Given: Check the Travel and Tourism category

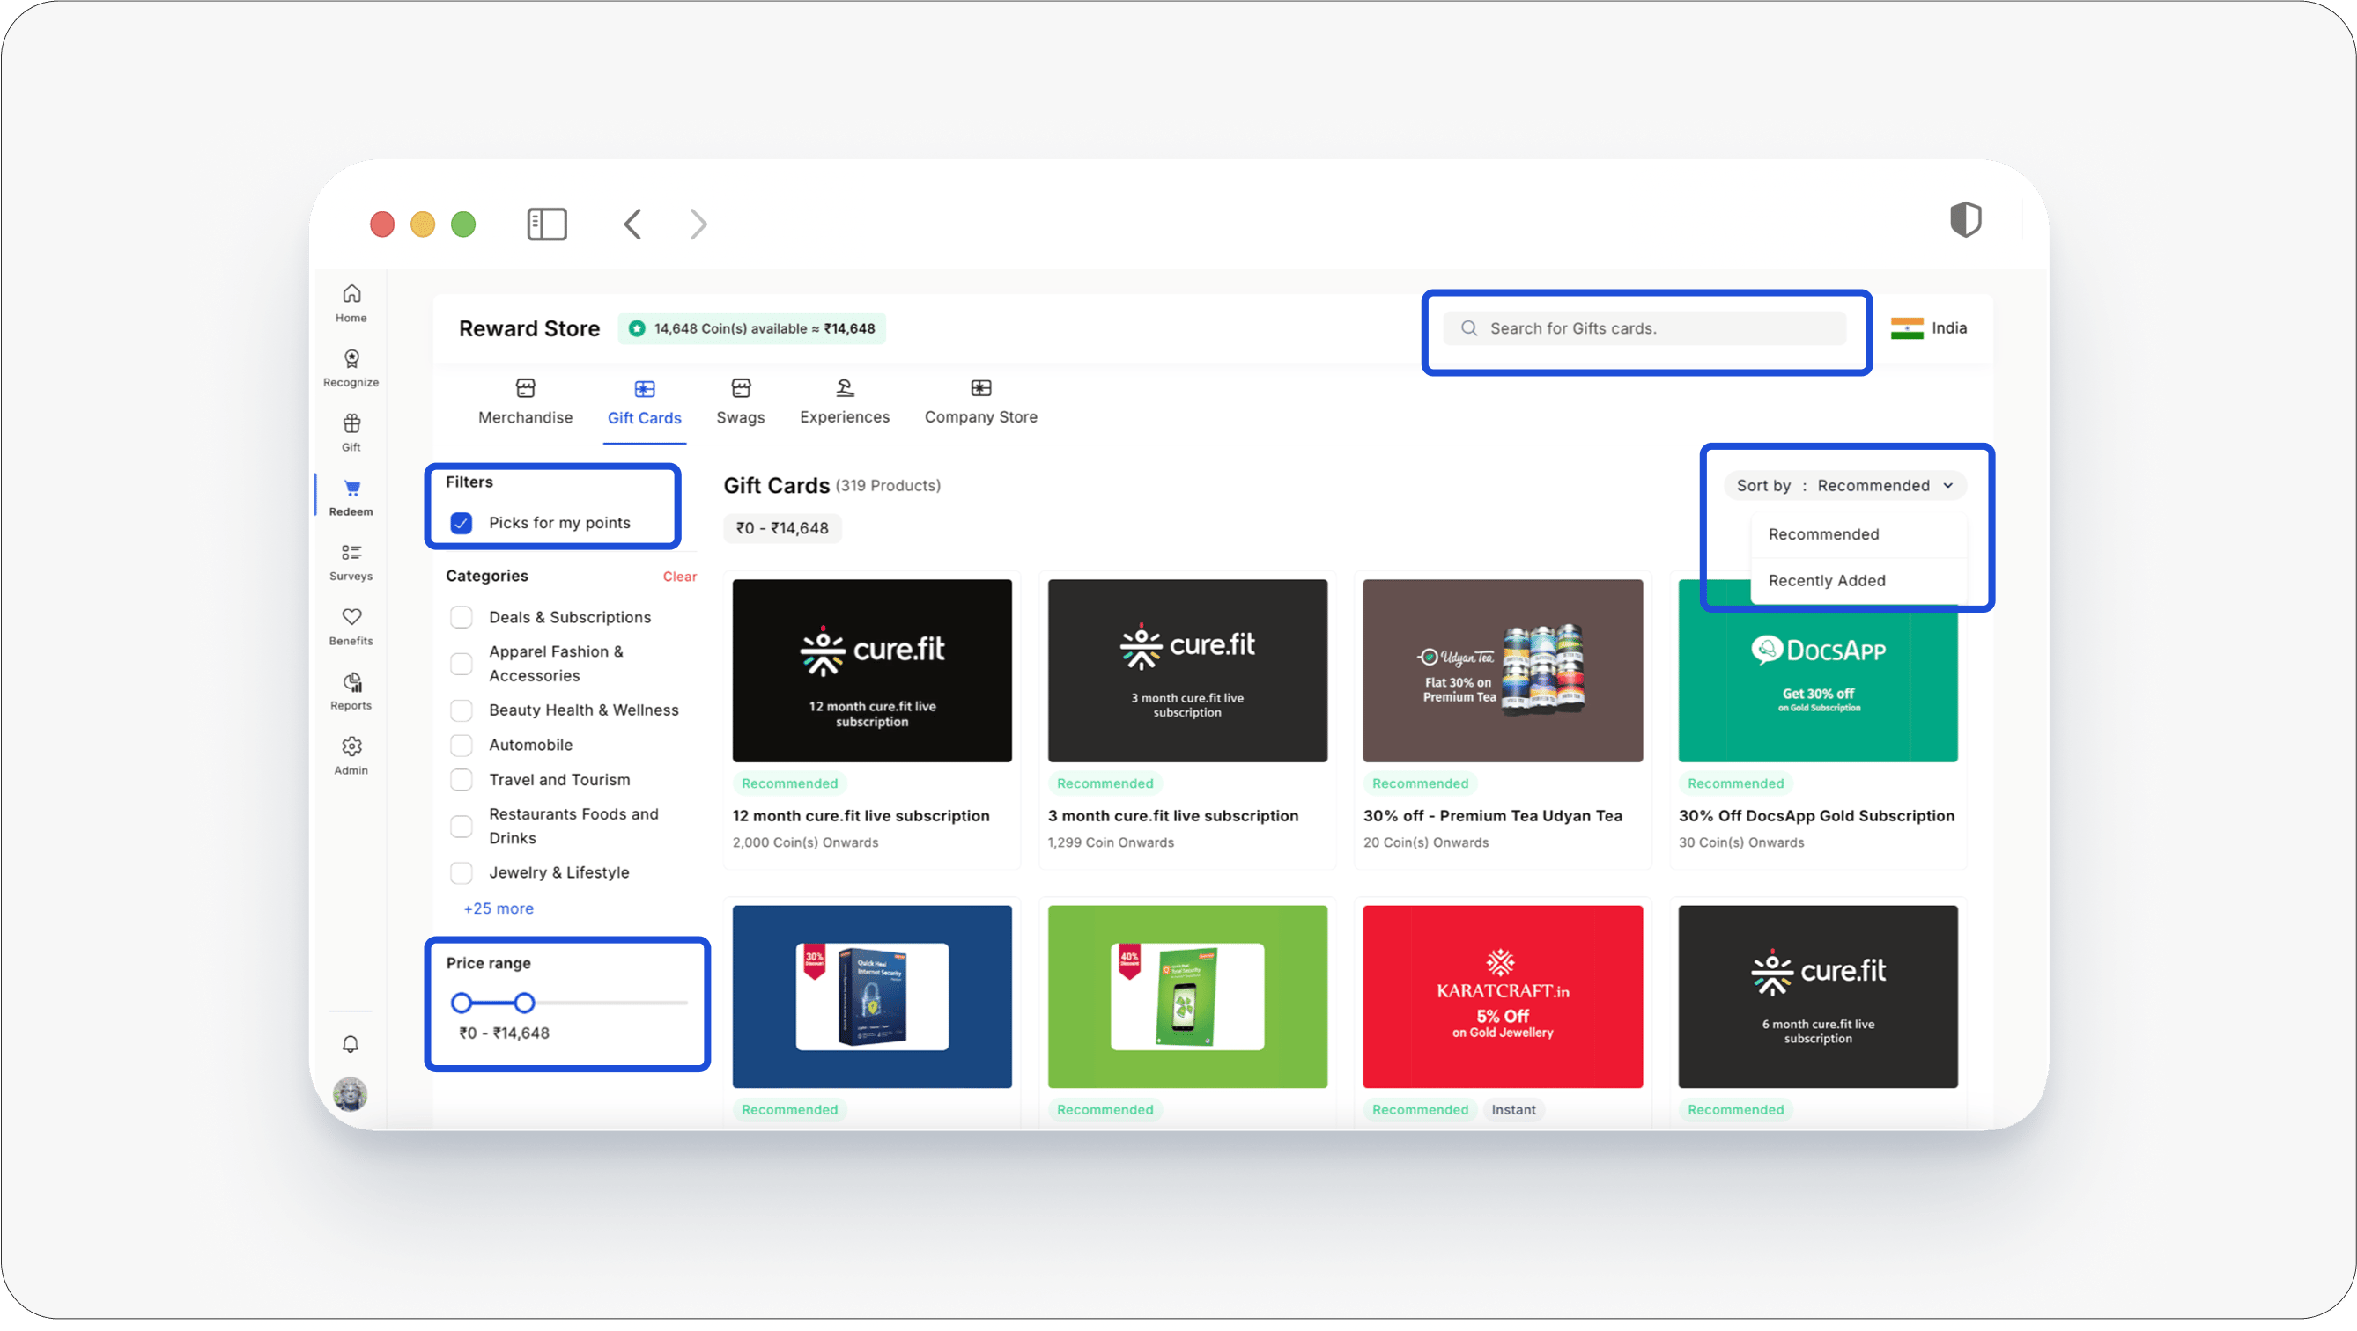Looking at the screenshot, I should point(462,780).
